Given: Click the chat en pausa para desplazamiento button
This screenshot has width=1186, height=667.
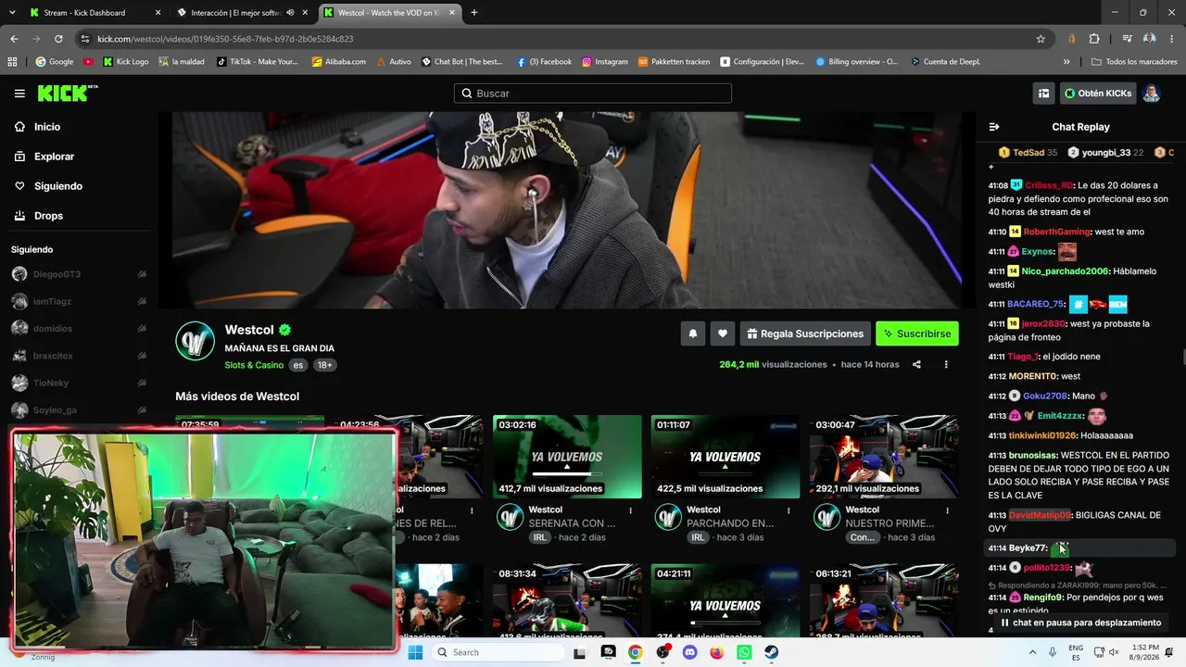Looking at the screenshot, I should [x=1080, y=623].
